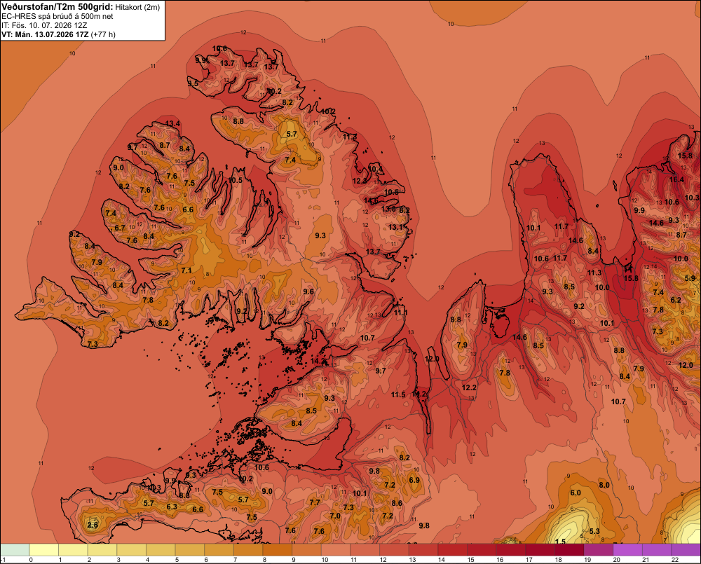This screenshot has height=564, width=701.
Task: Click the EC-HRES model description line
Action: tap(57, 17)
